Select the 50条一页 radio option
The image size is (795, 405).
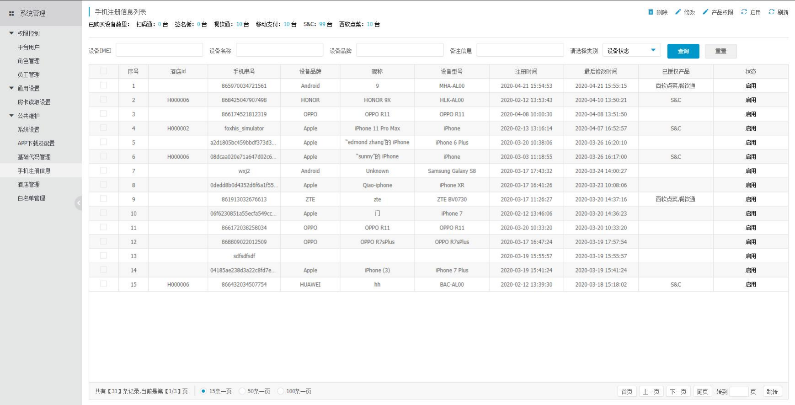pyautogui.click(x=242, y=391)
